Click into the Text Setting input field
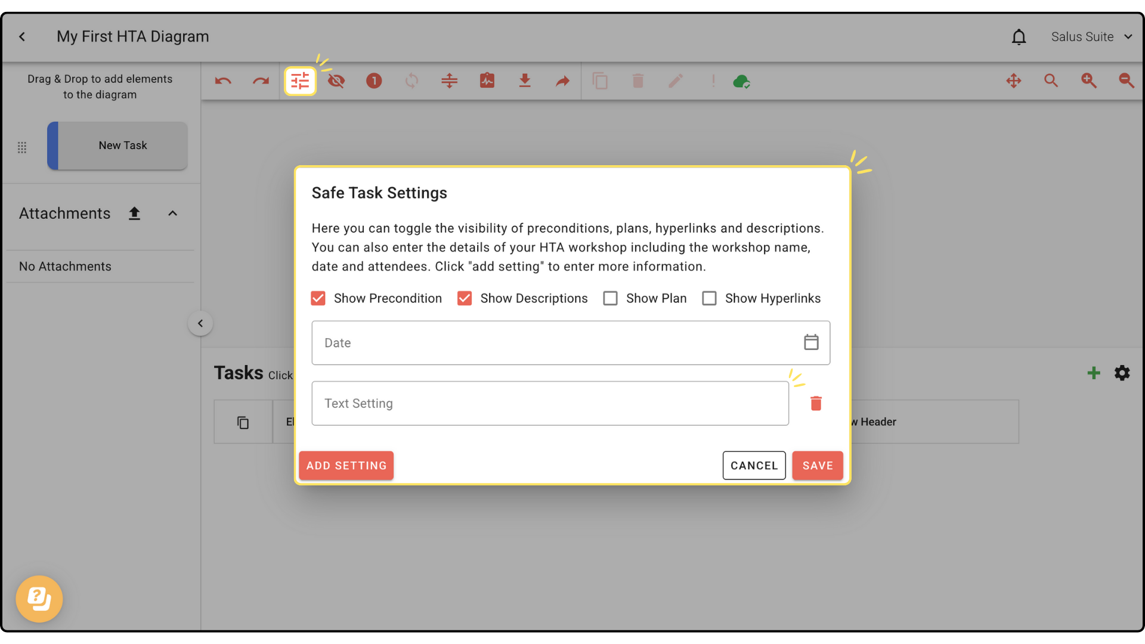Viewport: 1145px width, 644px height. tap(549, 404)
